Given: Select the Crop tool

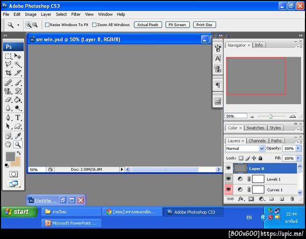Looking at the screenshot, I should [8, 73].
